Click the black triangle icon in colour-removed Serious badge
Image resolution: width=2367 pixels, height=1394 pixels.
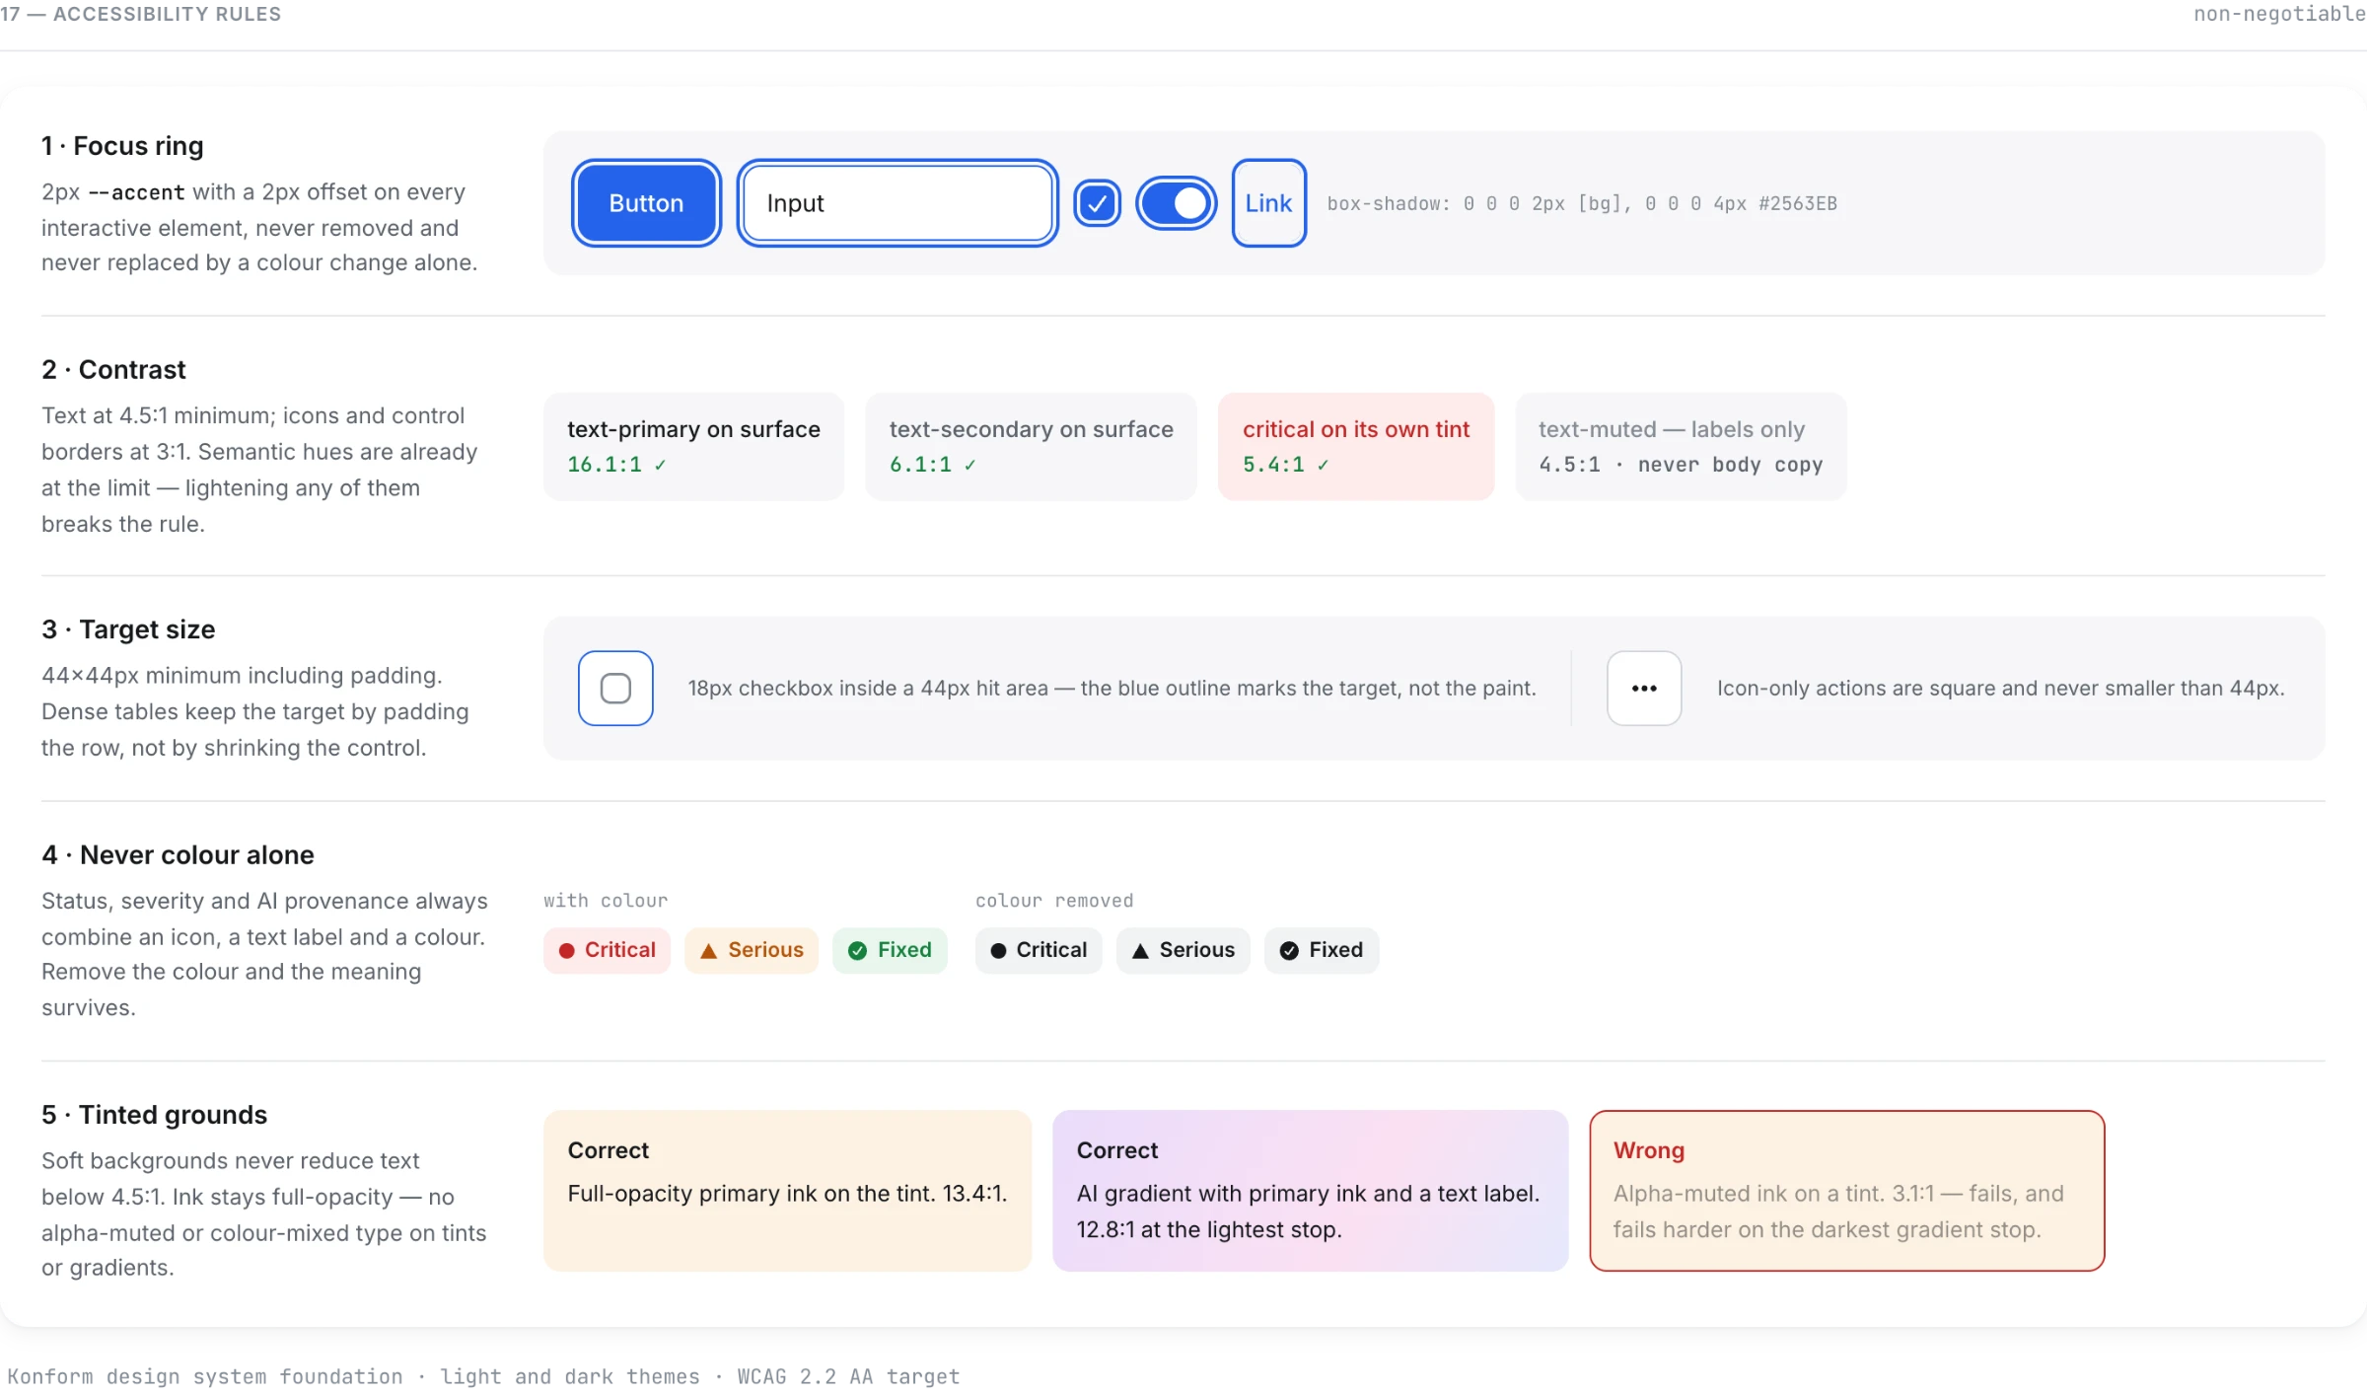pos(1140,951)
